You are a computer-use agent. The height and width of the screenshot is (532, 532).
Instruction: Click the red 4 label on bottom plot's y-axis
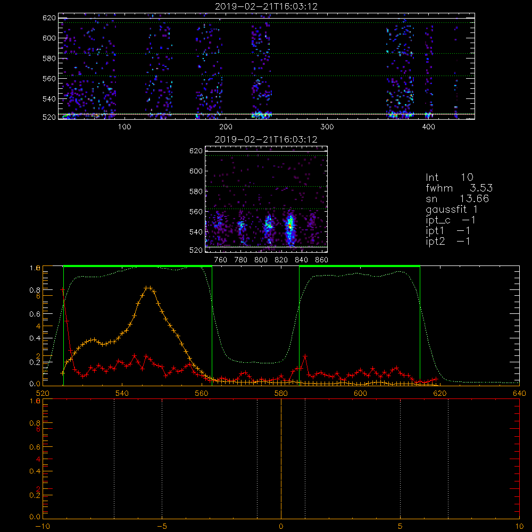tap(38, 459)
